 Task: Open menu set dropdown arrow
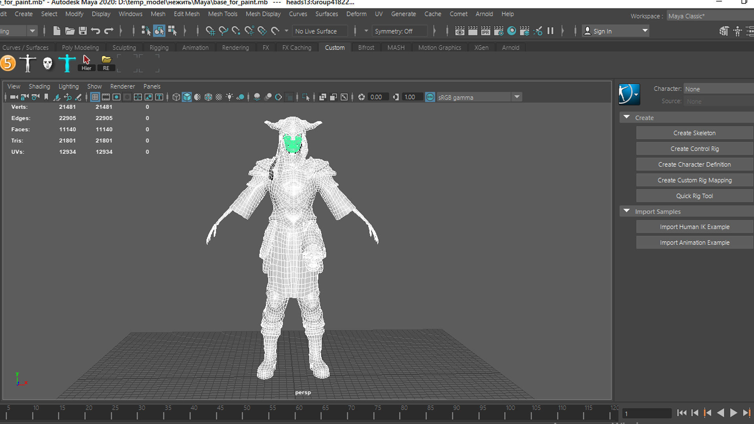click(x=32, y=31)
